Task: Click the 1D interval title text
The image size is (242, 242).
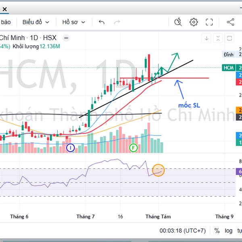Action: [x=34, y=38]
